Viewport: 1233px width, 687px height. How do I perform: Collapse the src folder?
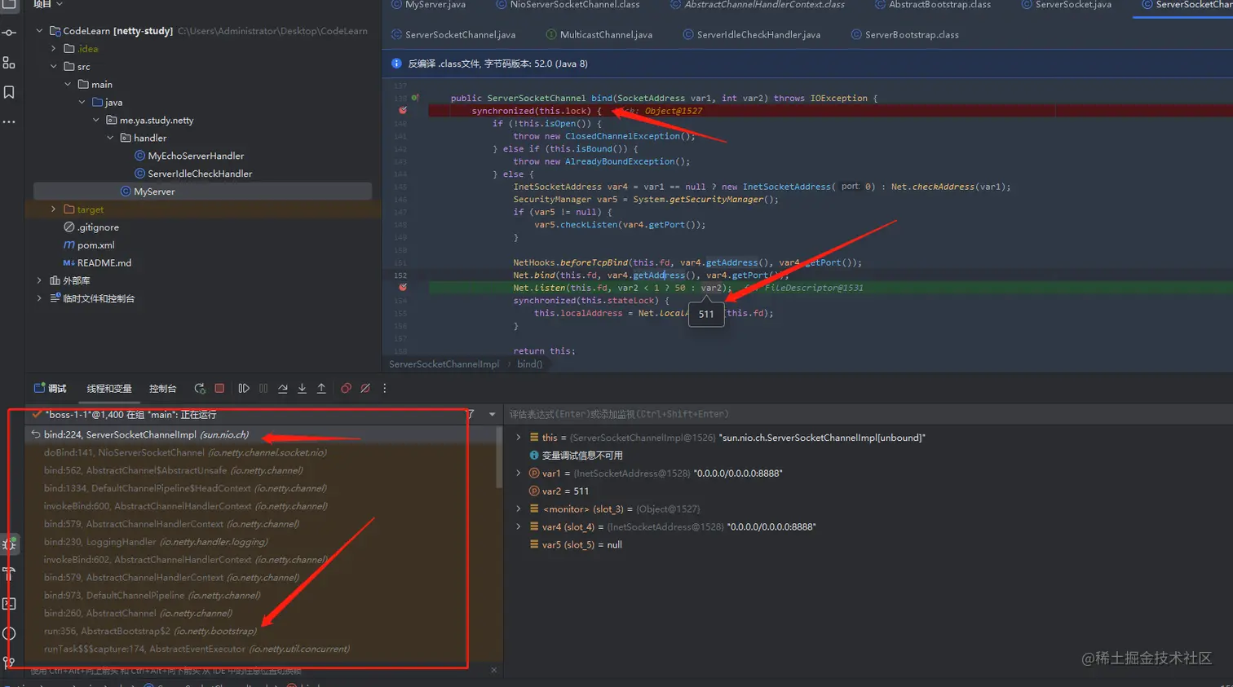point(54,67)
